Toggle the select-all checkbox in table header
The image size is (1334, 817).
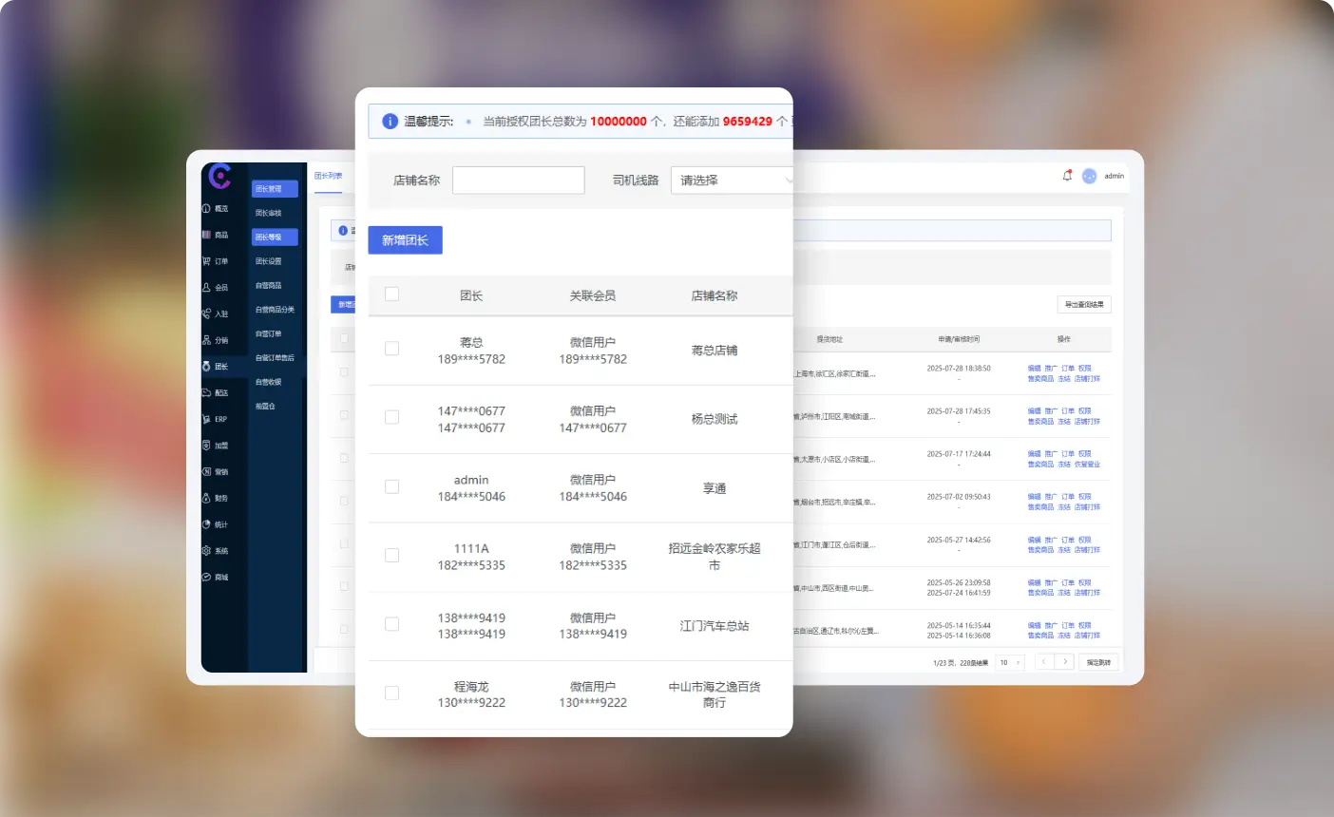pyautogui.click(x=391, y=294)
